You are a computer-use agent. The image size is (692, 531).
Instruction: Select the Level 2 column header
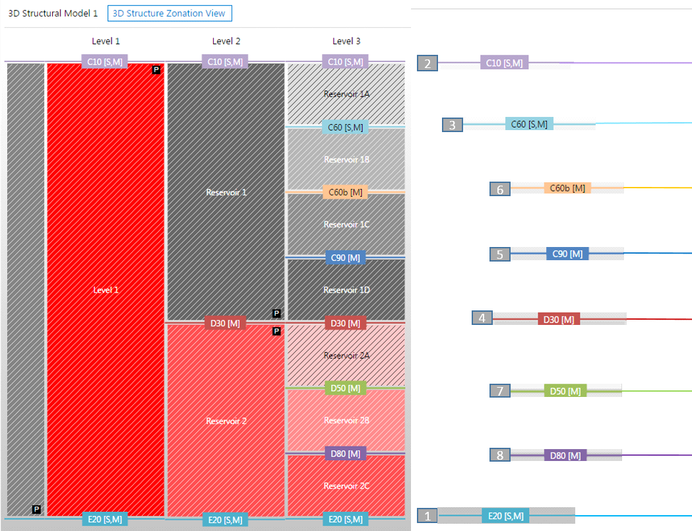[226, 41]
